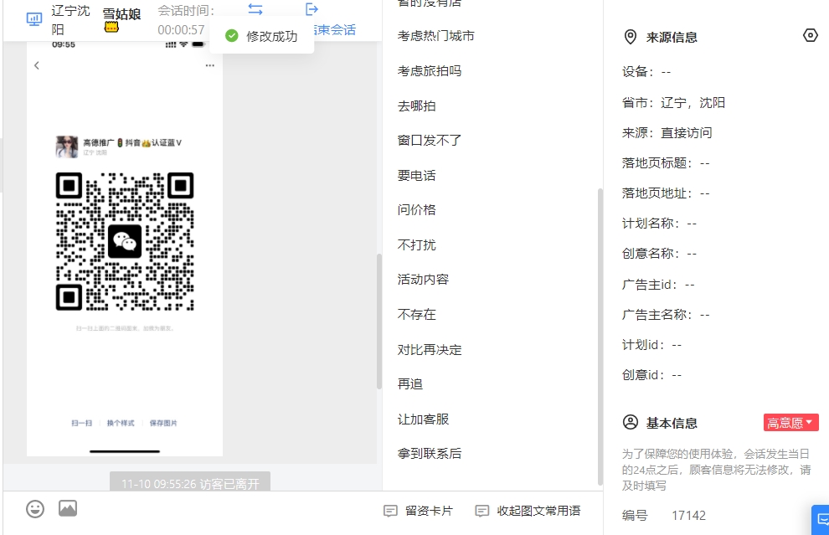Click the 结束会话 link
This screenshot has height=535, width=829.
point(335,30)
